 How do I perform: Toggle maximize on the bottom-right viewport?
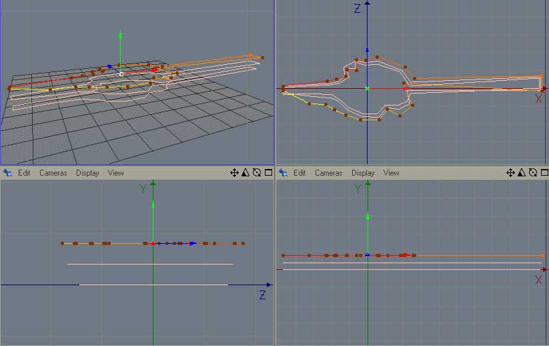pos(544,172)
